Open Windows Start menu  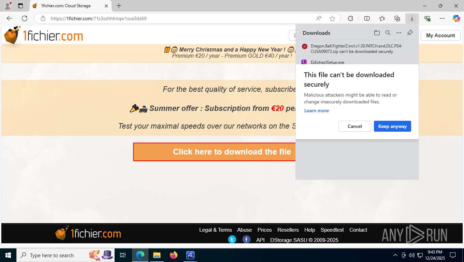pyautogui.click(x=8, y=255)
